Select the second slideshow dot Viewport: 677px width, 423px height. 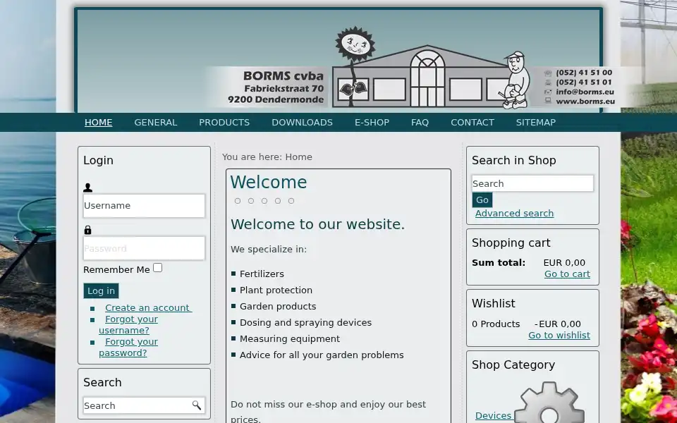pos(251,201)
